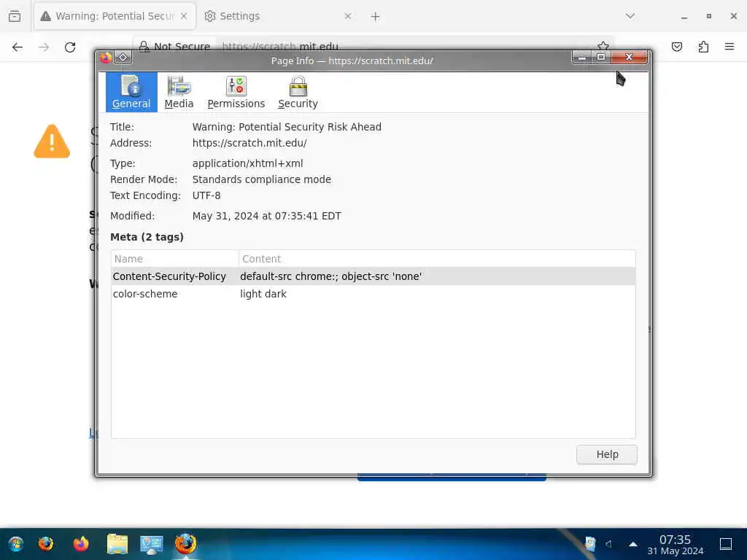Sort meta tags by Name column header
Image resolution: width=747 pixels, height=560 pixels.
pos(174,259)
